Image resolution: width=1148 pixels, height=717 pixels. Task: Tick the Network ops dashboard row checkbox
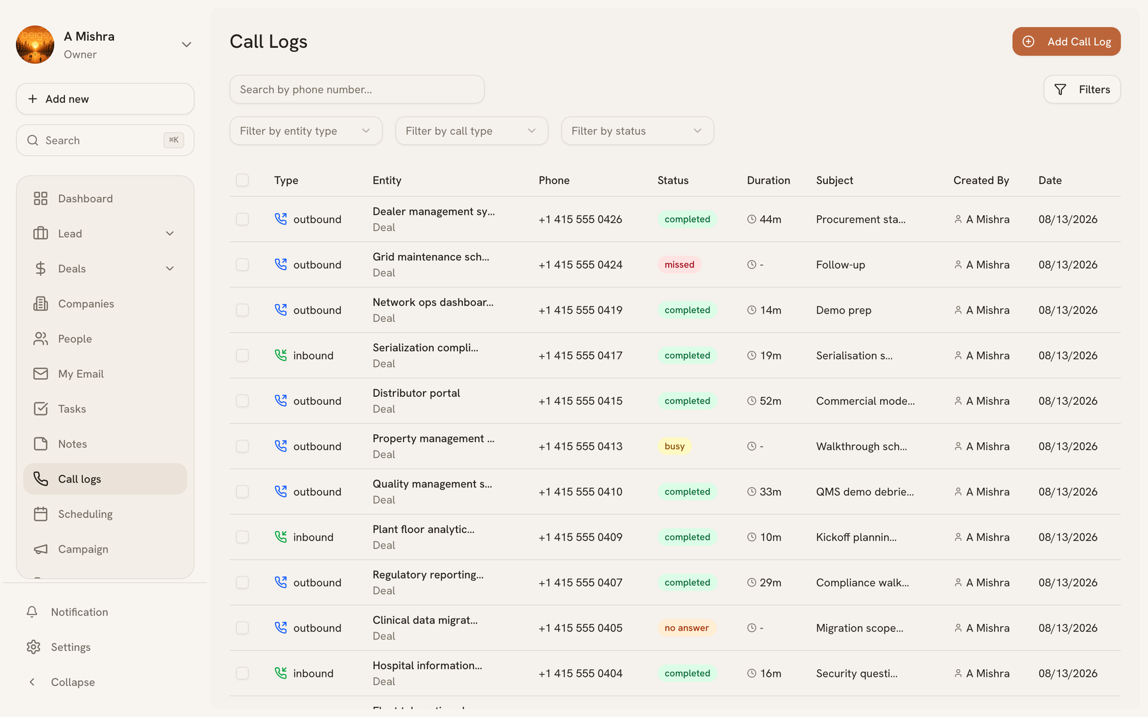coord(242,310)
